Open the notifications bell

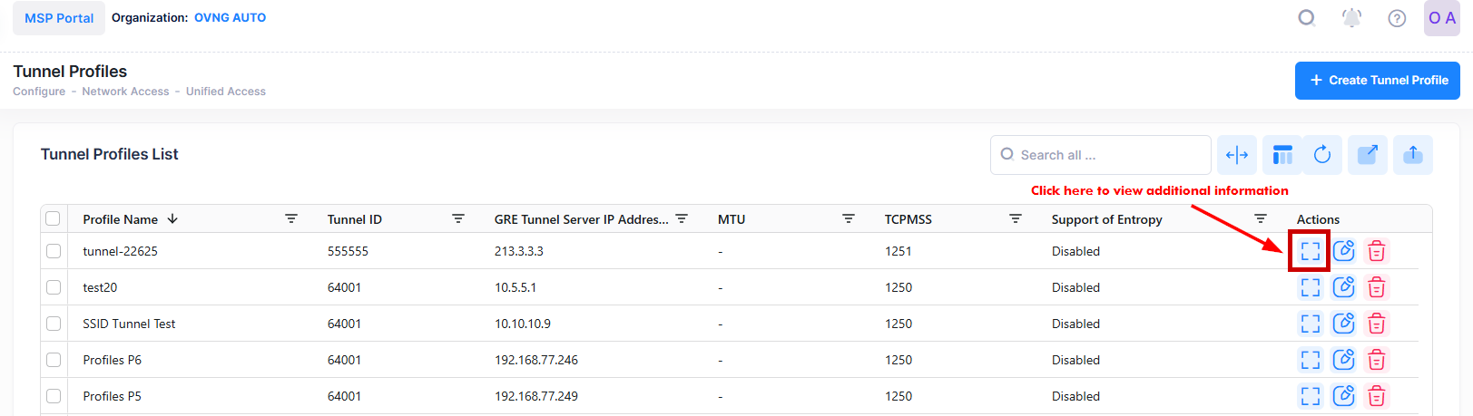(x=1351, y=18)
